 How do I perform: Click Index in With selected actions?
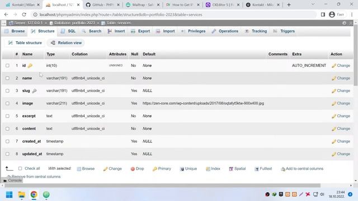coord(213,169)
